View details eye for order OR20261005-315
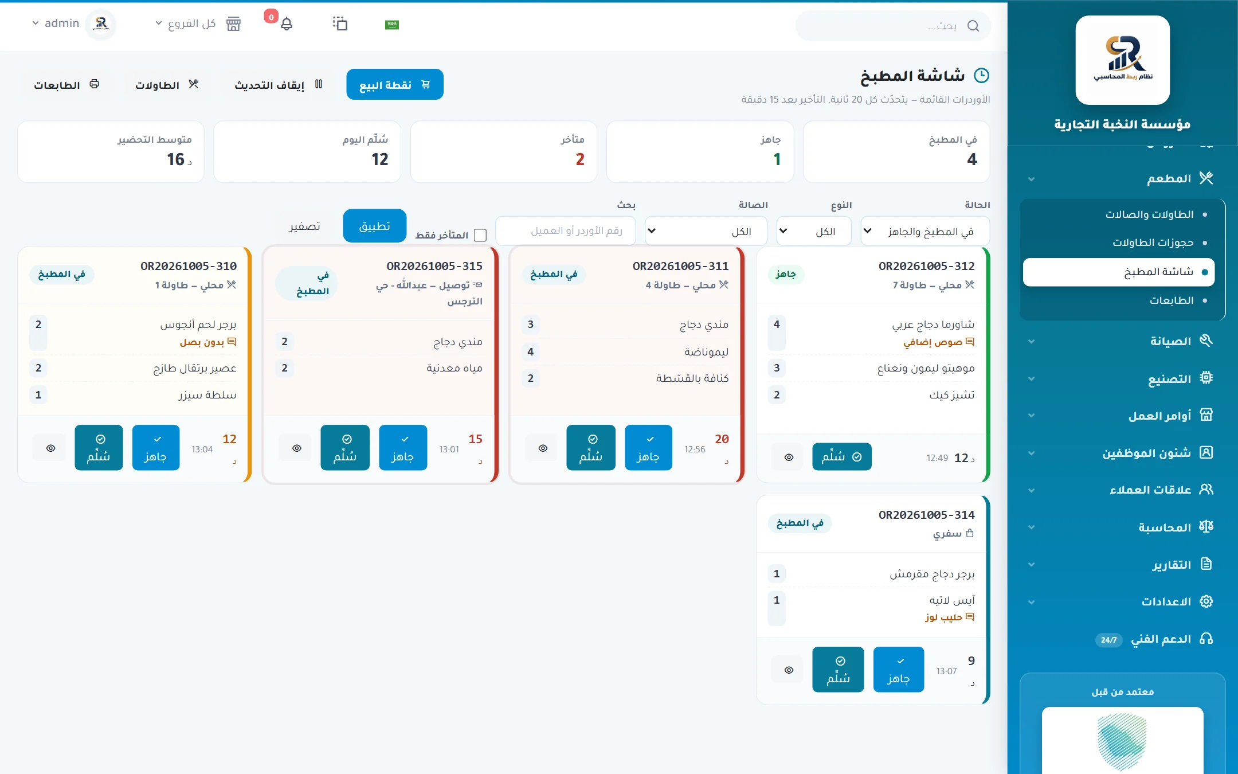 (296, 448)
